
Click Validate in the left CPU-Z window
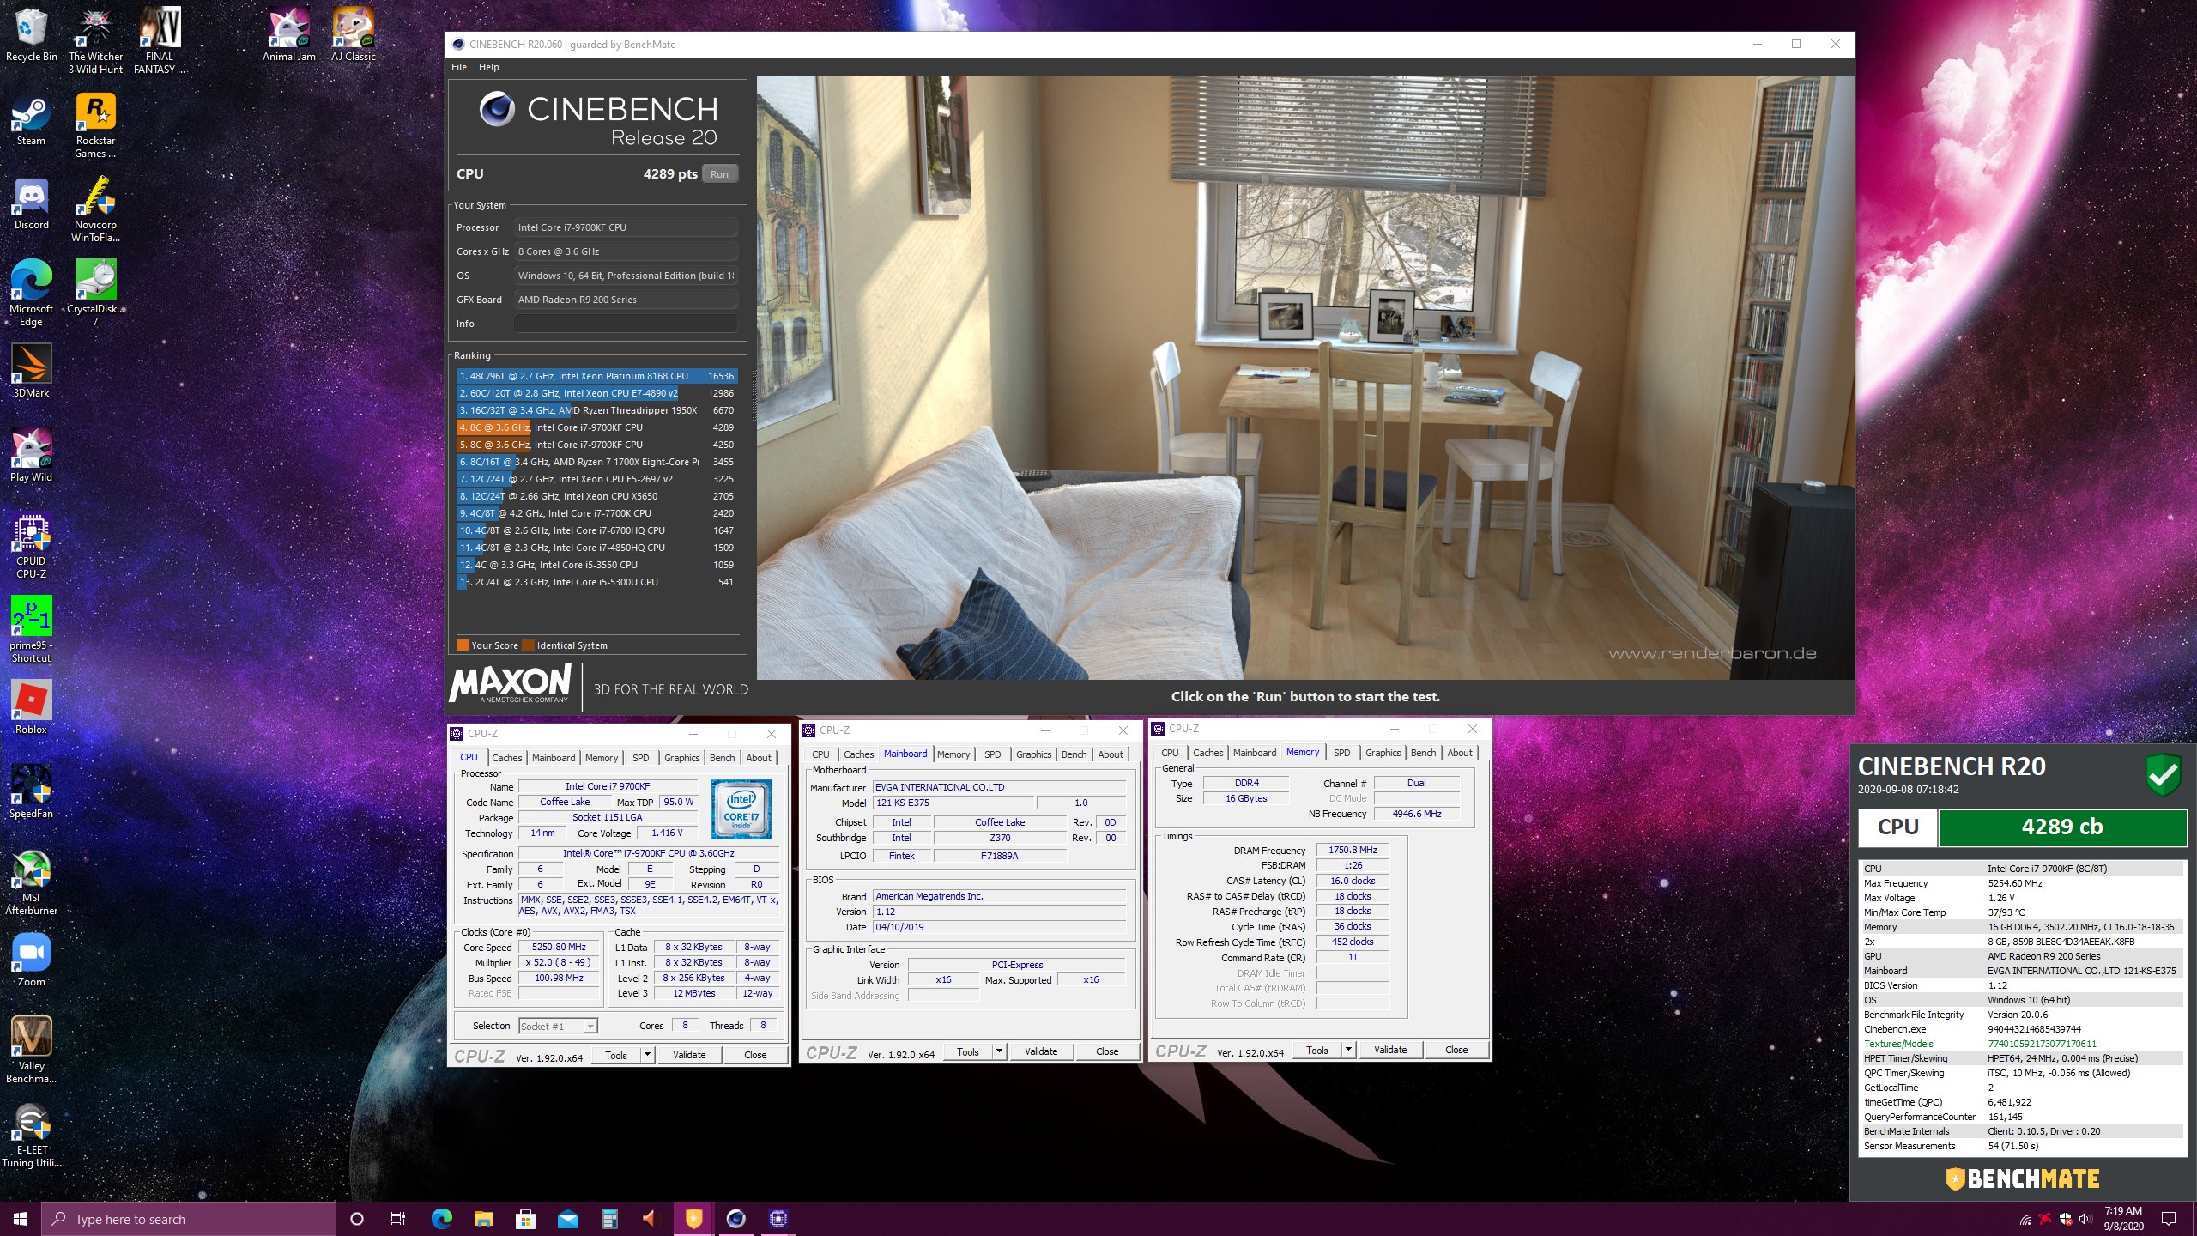point(688,1055)
